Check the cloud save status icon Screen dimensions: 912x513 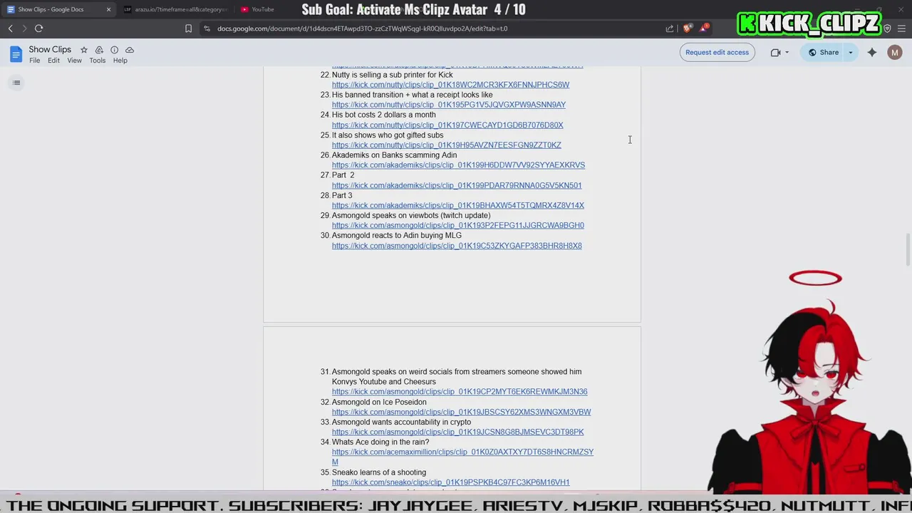click(x=130, y=50)
